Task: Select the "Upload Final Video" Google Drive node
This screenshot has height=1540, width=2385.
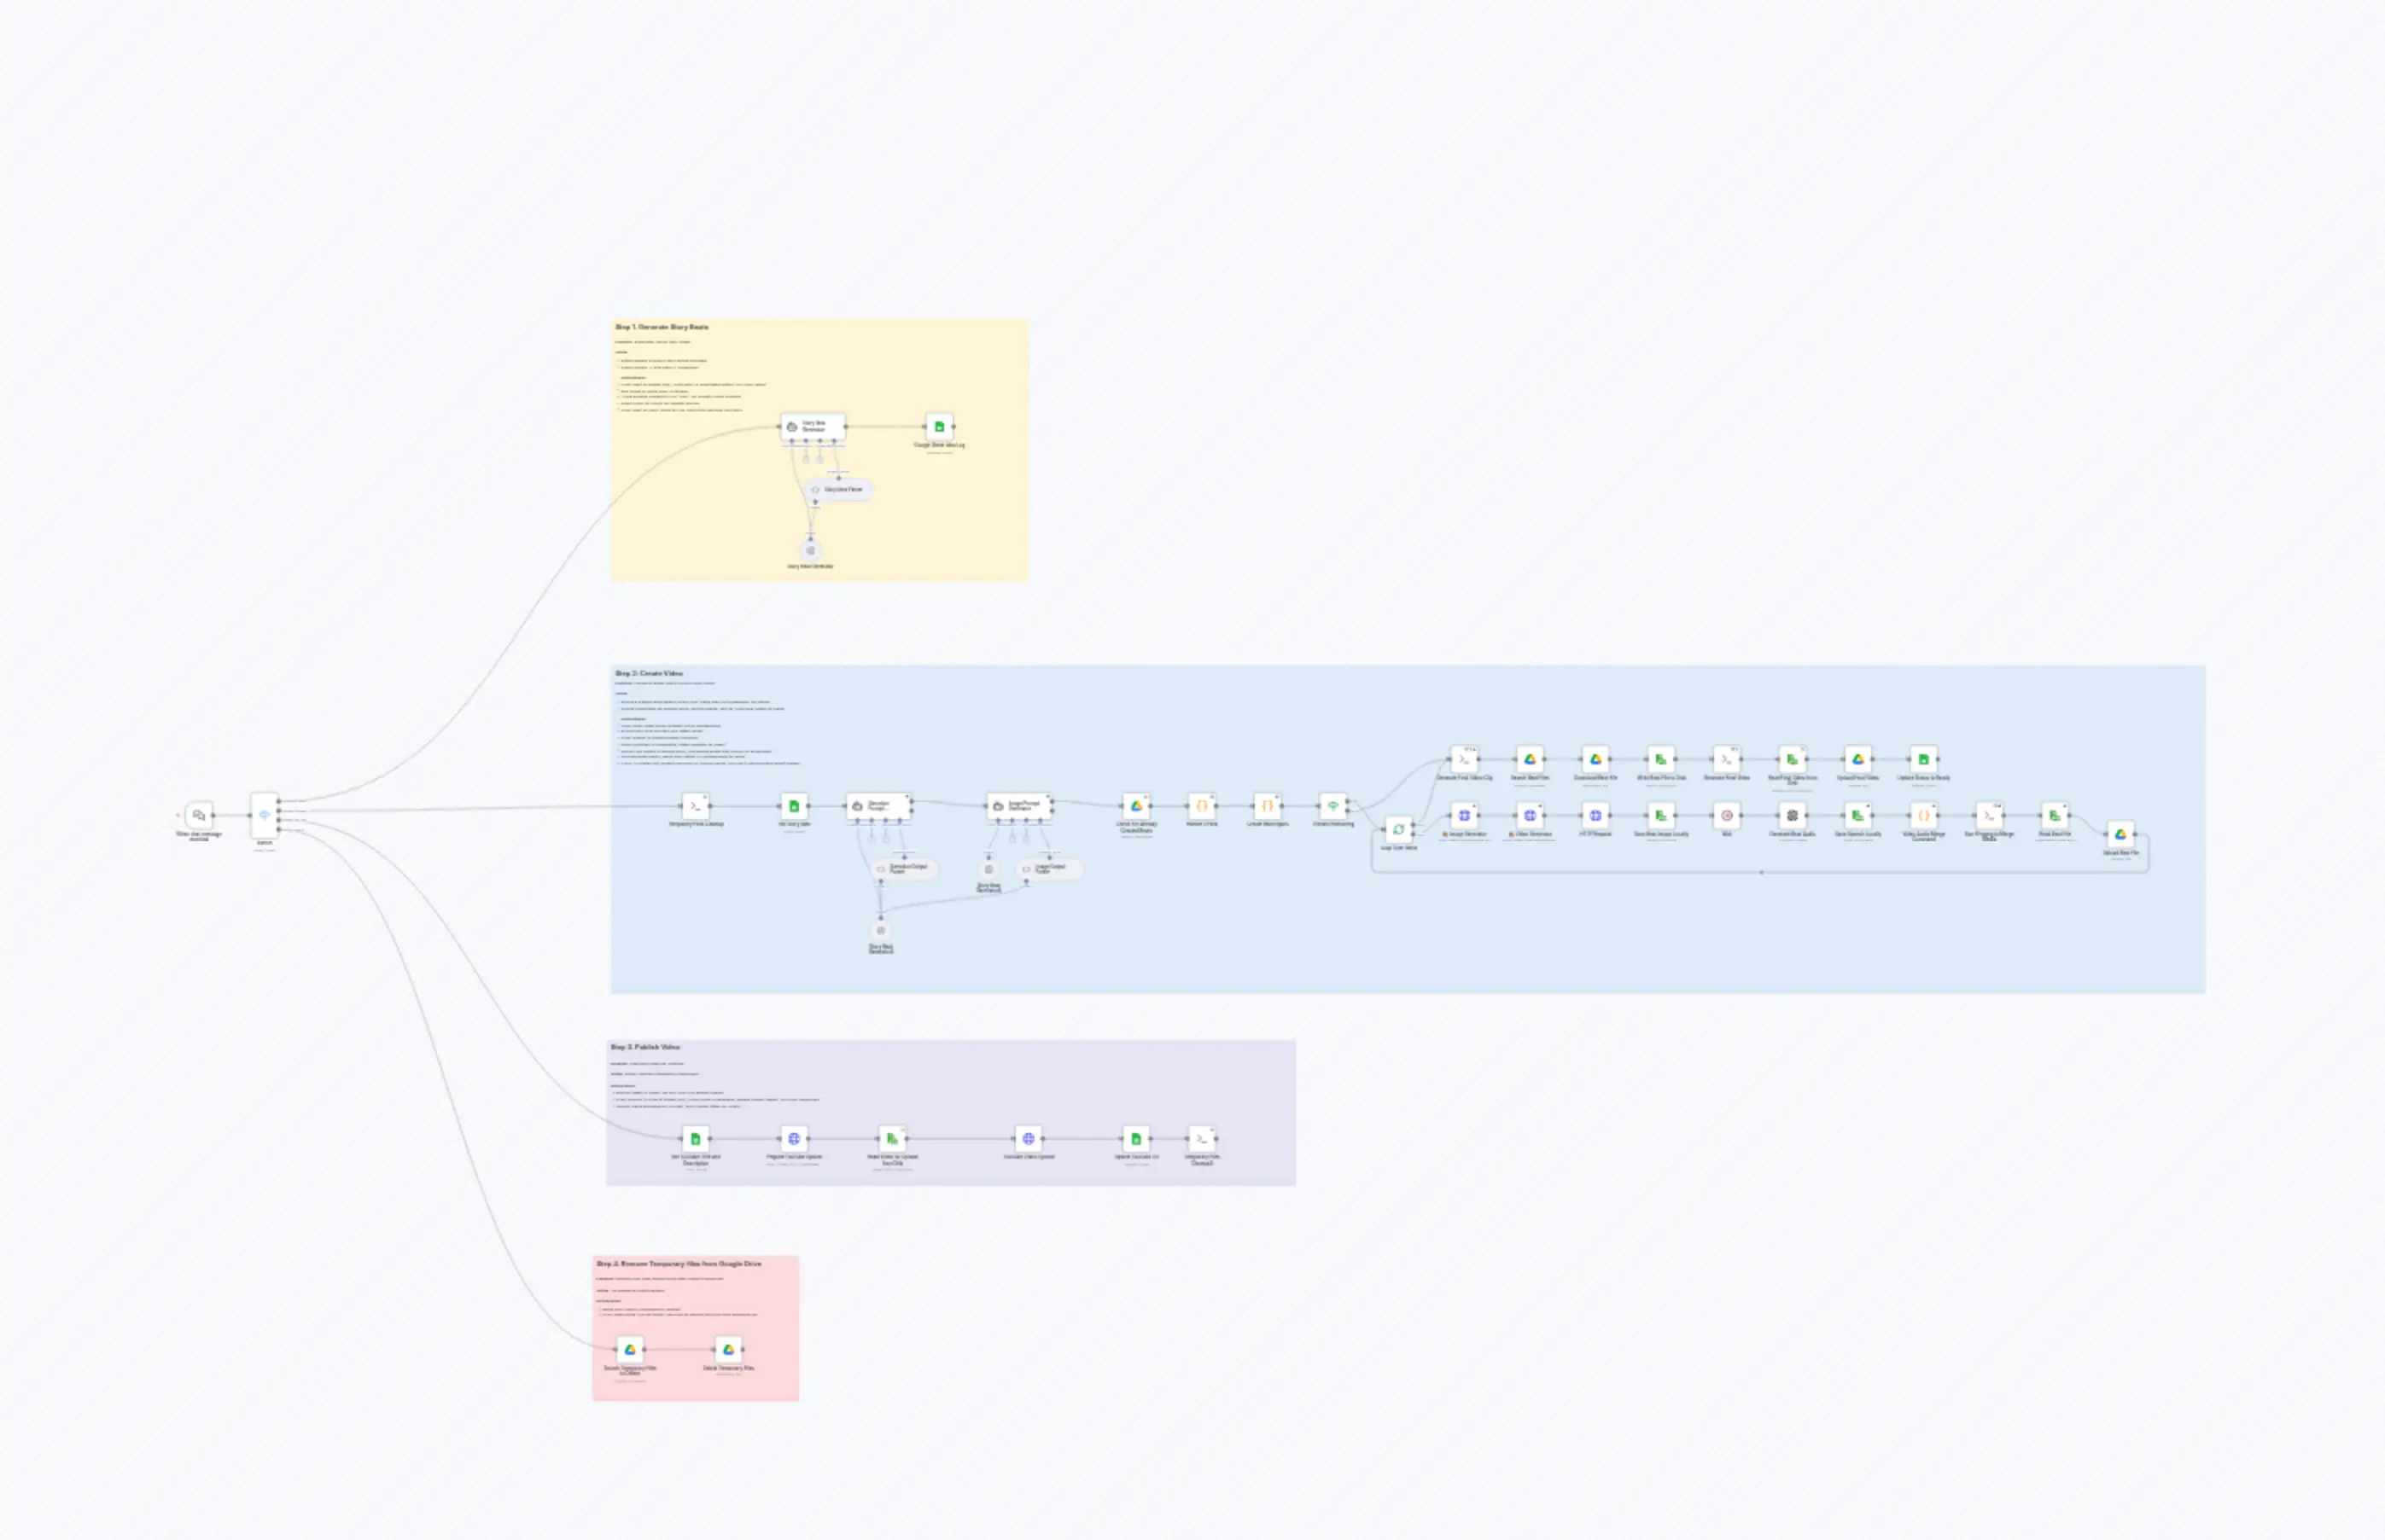Action: click(1857, 760)
